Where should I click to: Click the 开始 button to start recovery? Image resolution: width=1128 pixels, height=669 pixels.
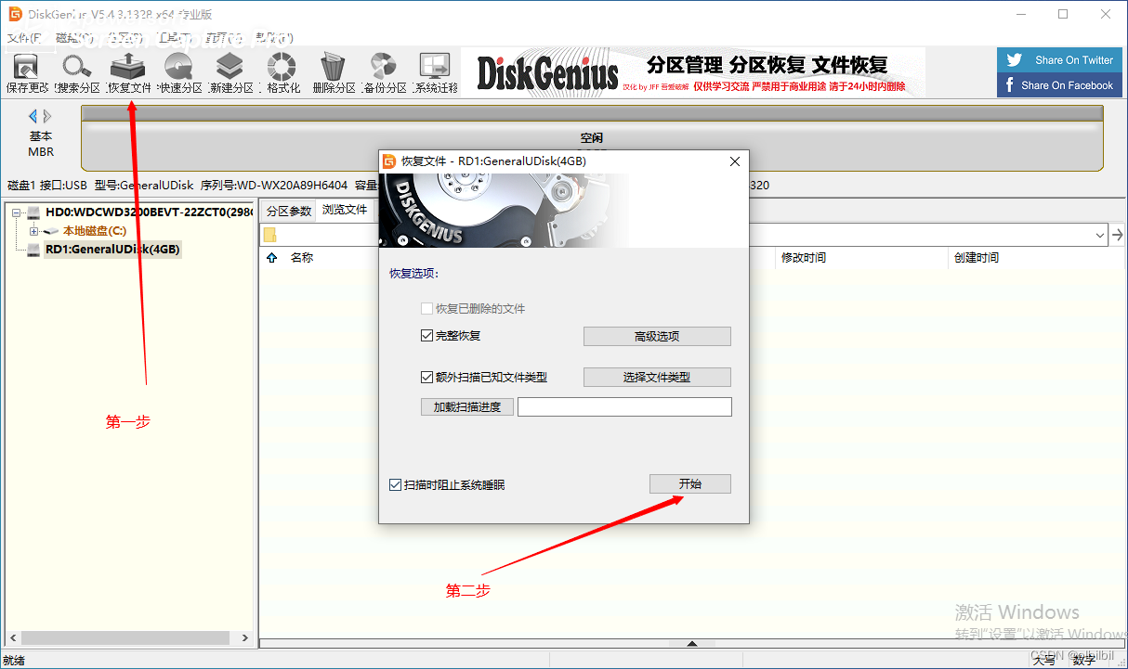[x=690, y=484]
